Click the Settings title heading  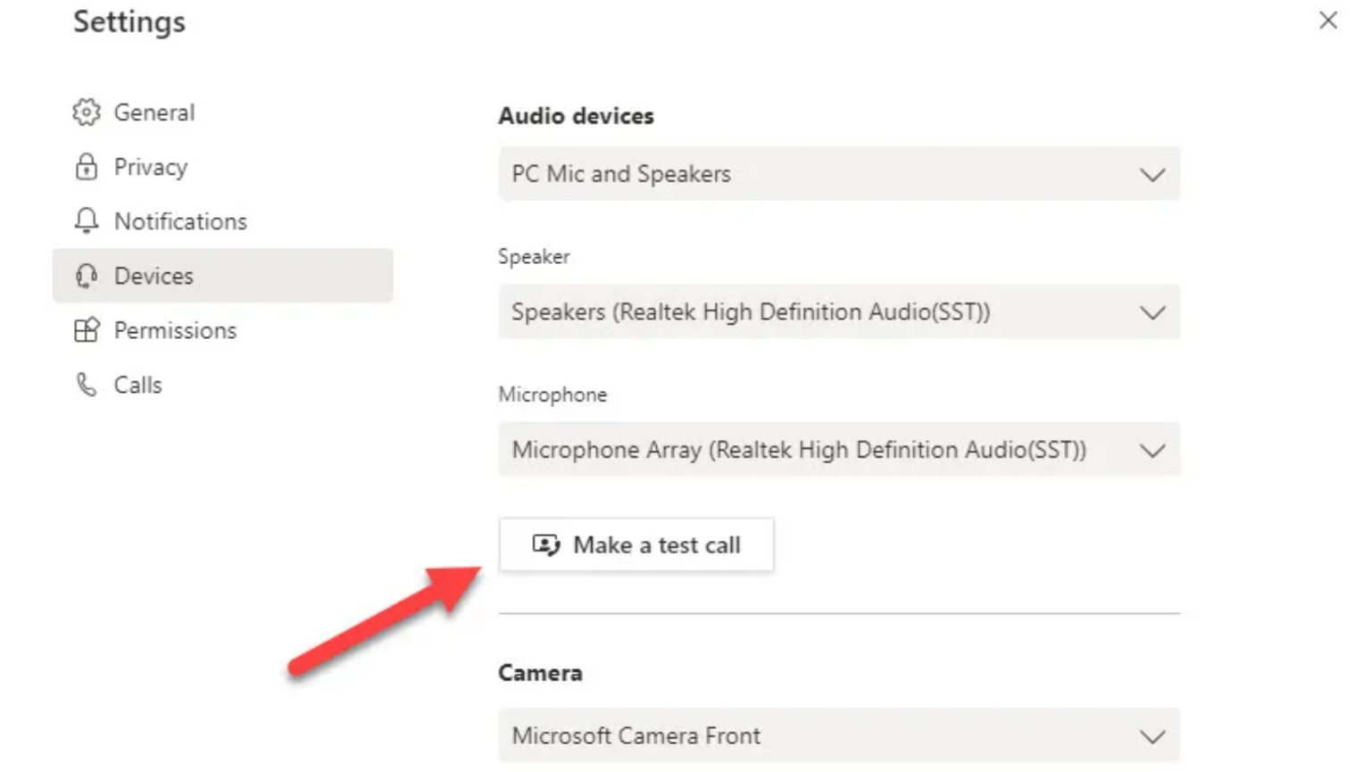click(x=129, y=22)
